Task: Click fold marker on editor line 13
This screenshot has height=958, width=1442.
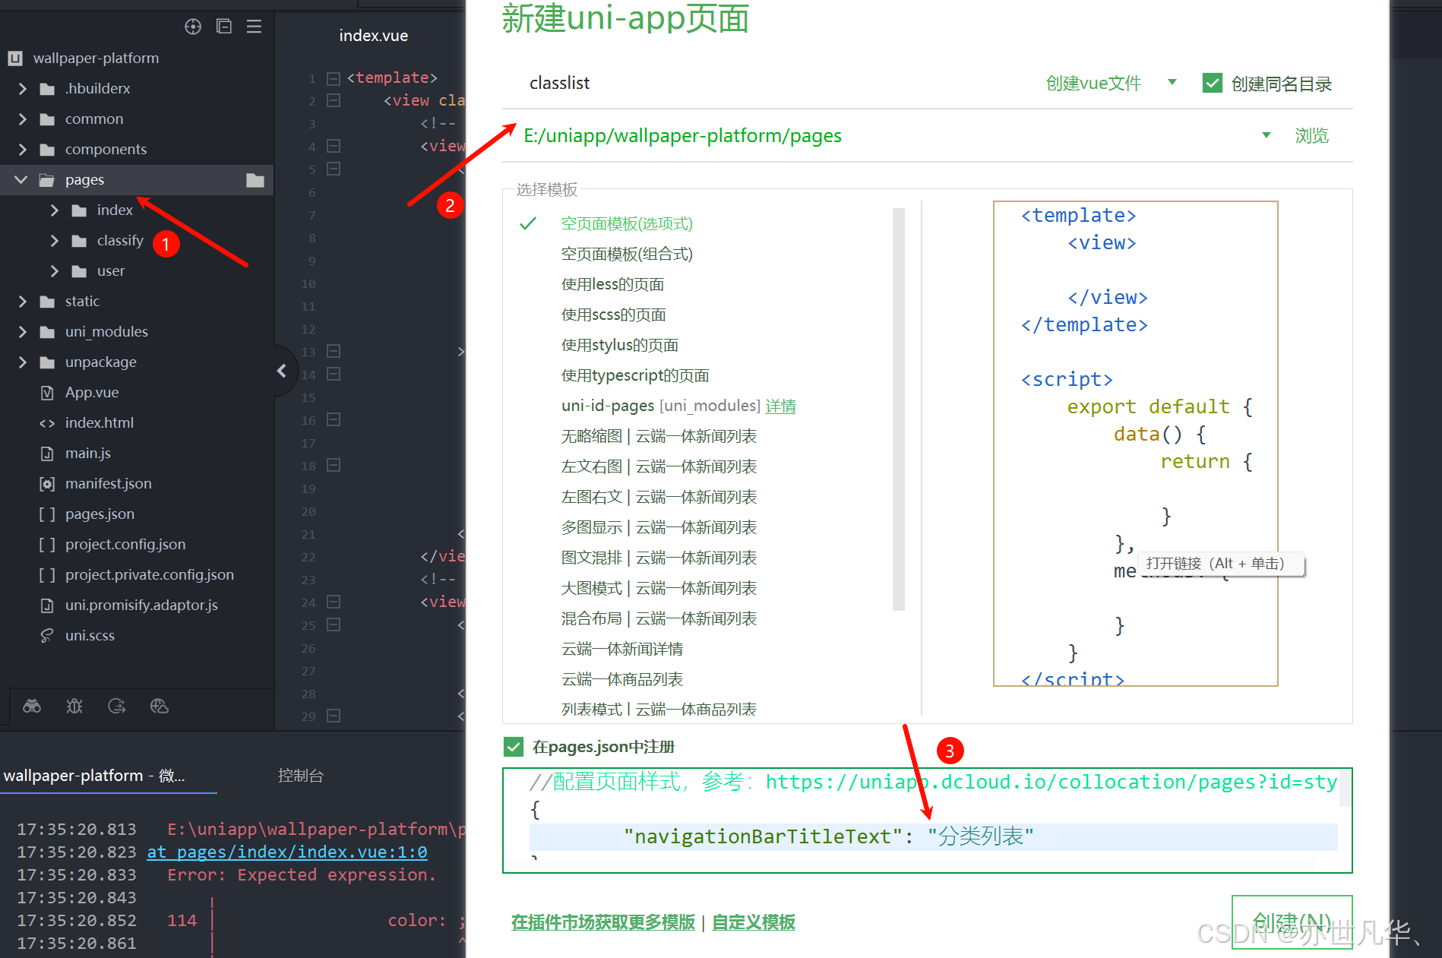Action: [333, 351]
